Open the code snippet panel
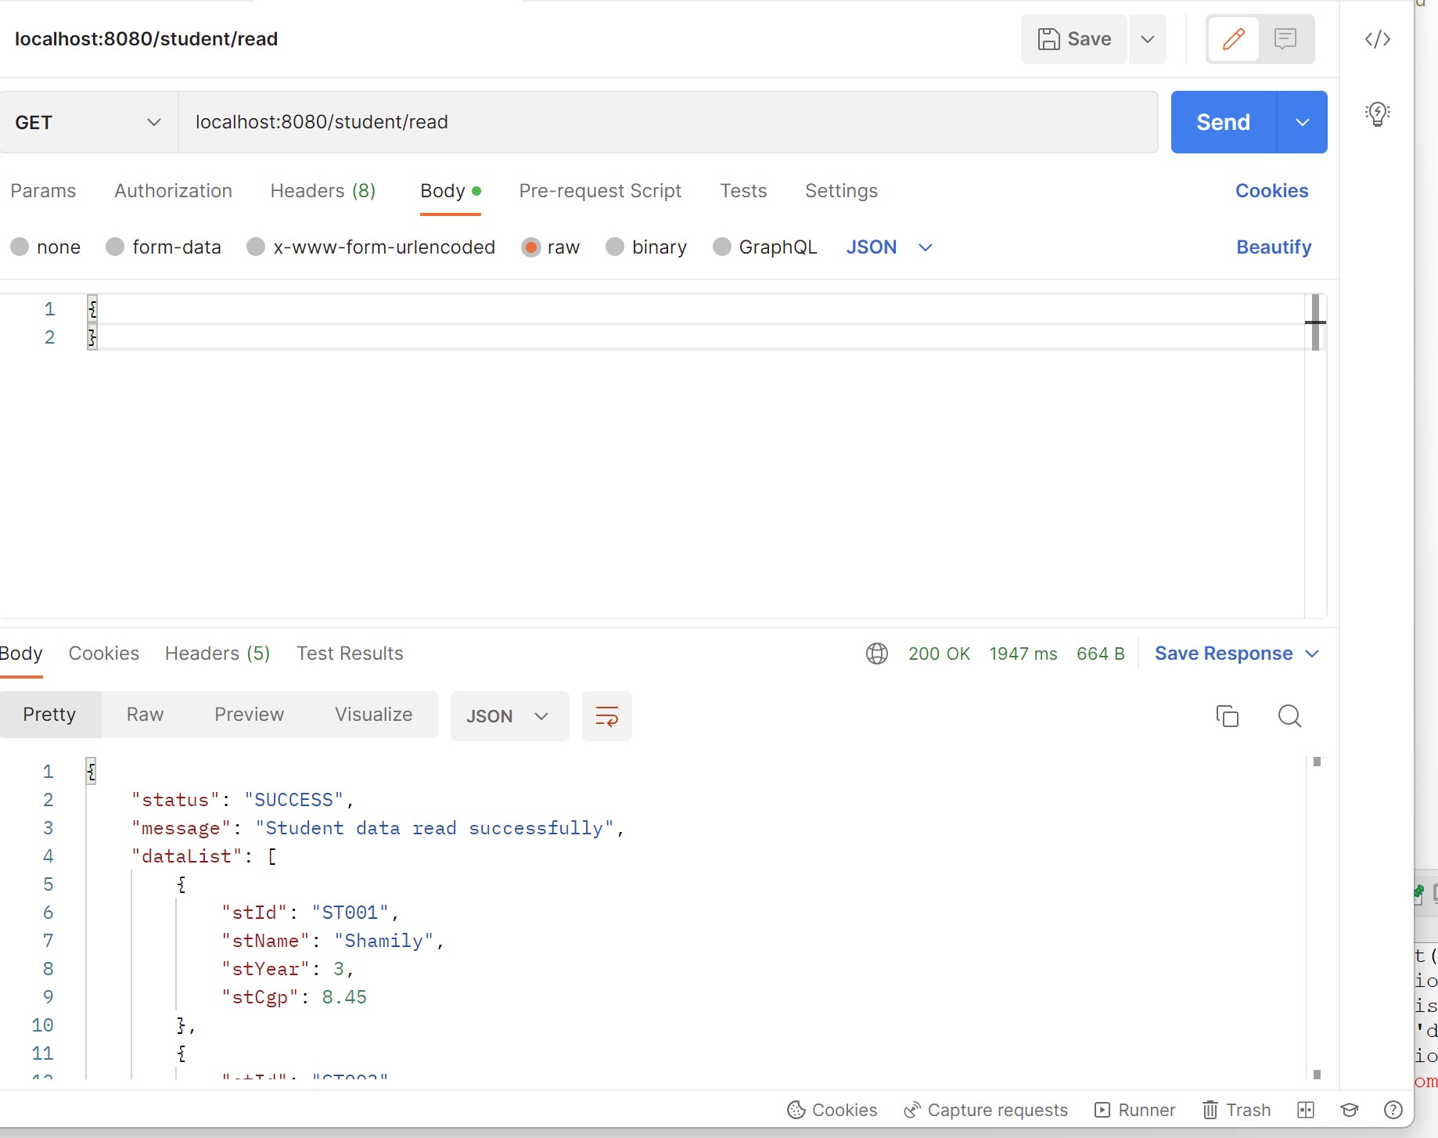 click(x=1378, y=38)
